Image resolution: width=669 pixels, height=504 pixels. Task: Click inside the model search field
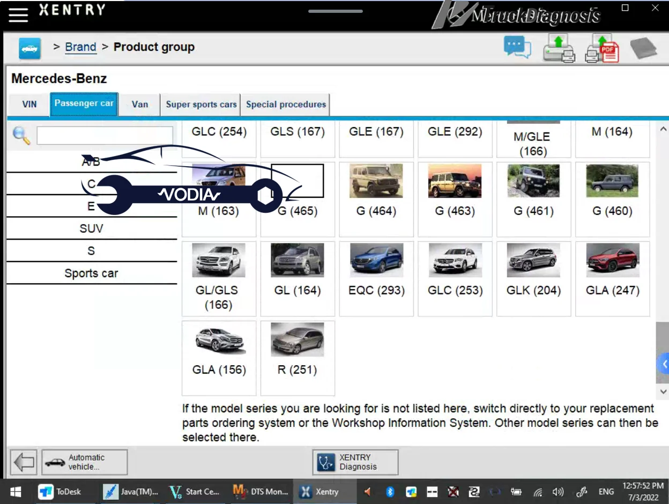105,136
